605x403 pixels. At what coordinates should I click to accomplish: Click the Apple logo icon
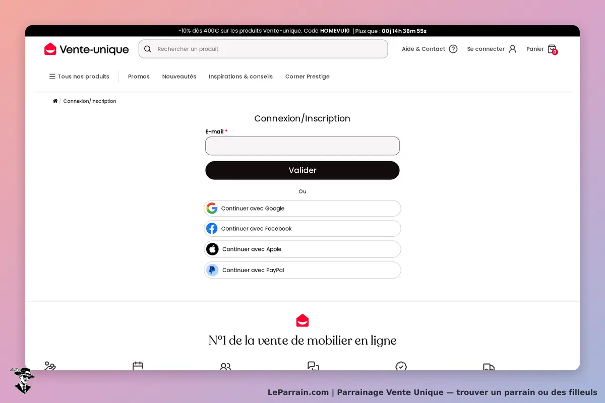(212, 249)
